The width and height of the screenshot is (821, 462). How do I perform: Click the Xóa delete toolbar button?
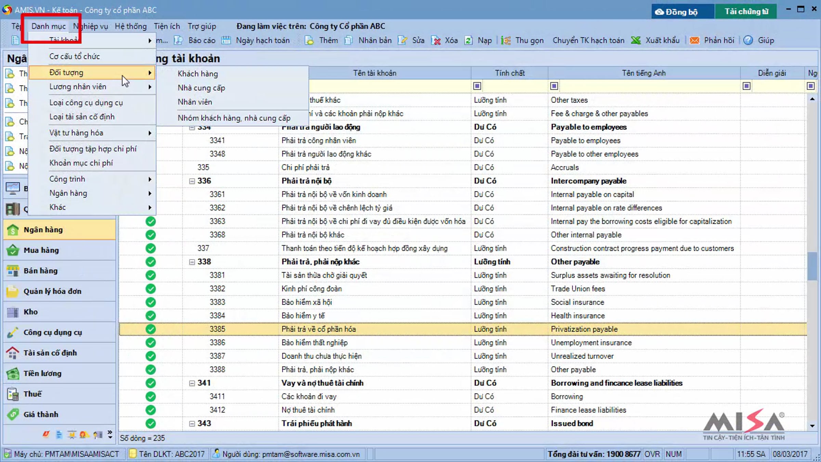click(444, 40)
